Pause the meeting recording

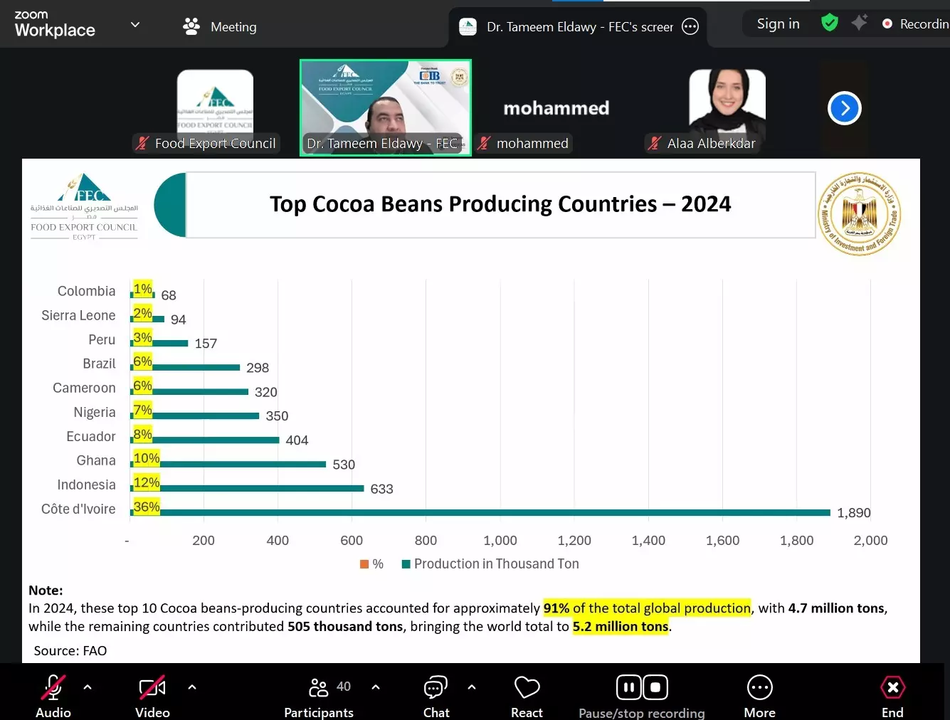coord(628,687)
